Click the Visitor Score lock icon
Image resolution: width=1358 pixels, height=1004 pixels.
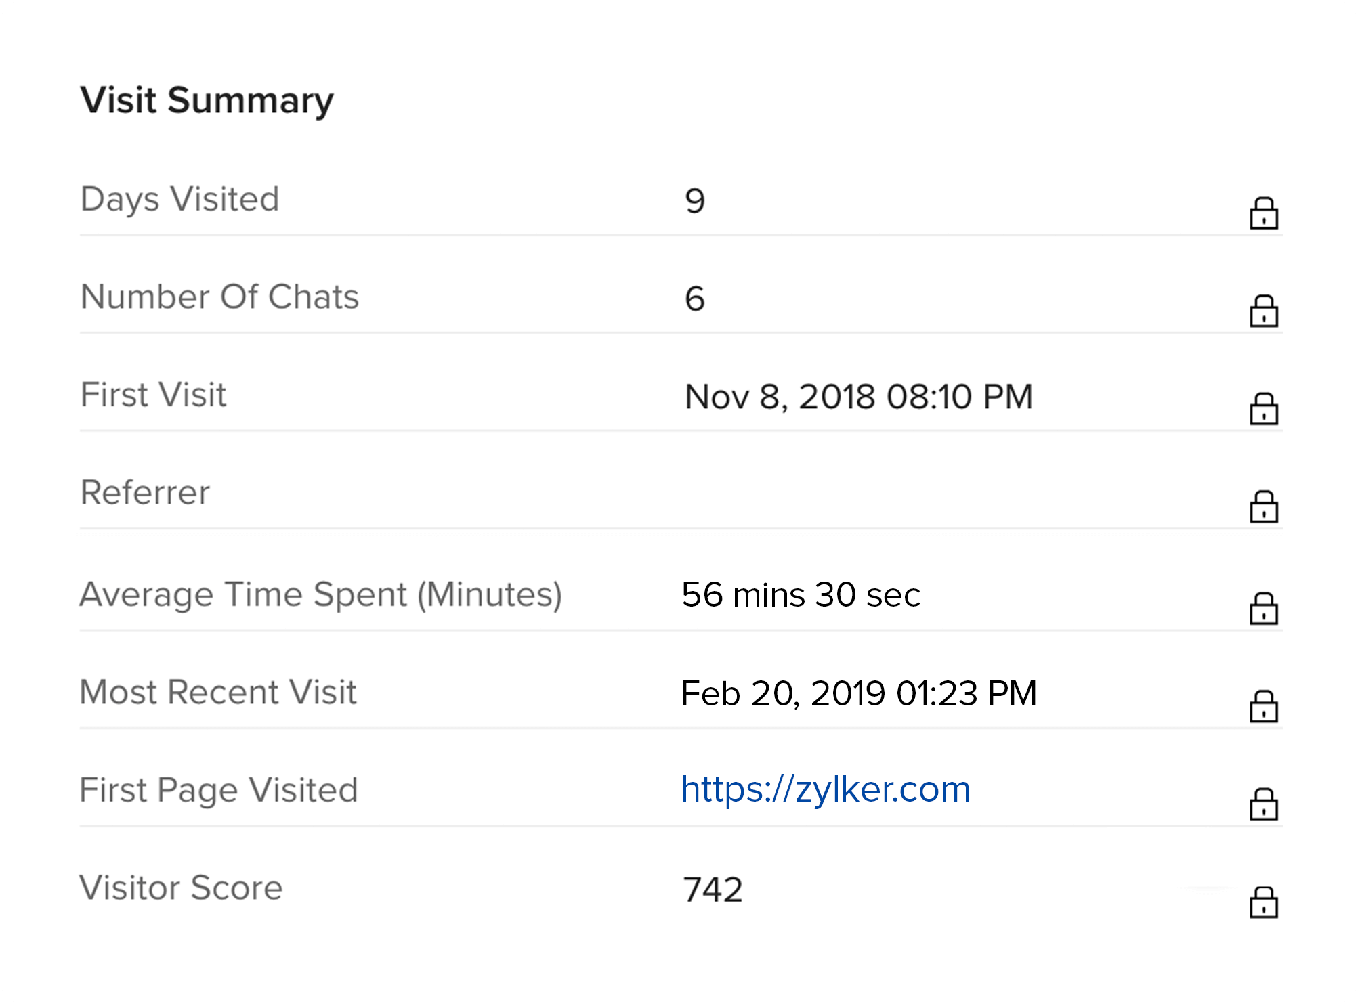point(1263,902)
